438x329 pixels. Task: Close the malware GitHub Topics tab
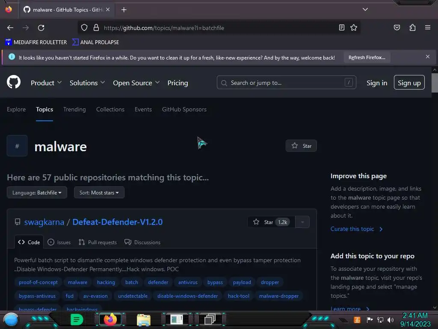point(108,9)
